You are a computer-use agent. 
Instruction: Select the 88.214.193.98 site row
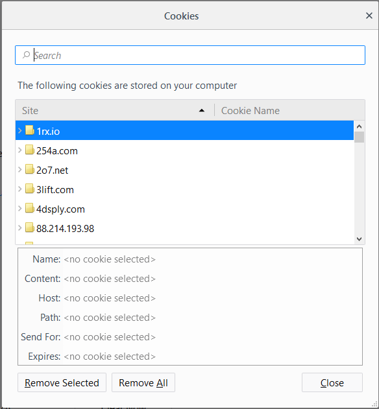click(x=184, y=228)
